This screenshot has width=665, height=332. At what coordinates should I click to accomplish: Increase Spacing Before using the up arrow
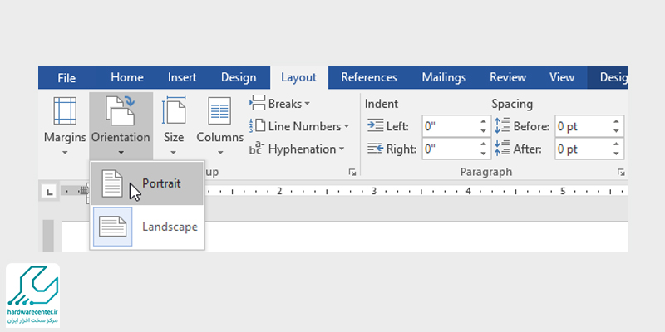coord(616,122)
